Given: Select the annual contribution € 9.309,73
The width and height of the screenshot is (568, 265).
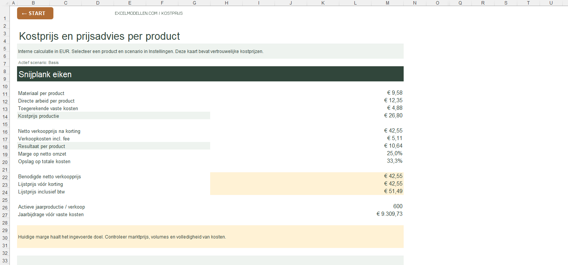Looking at the screenshot, I should (389, 214).
